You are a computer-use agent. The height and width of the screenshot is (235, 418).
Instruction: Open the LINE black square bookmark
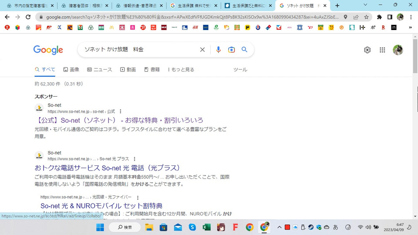(394, 27)
